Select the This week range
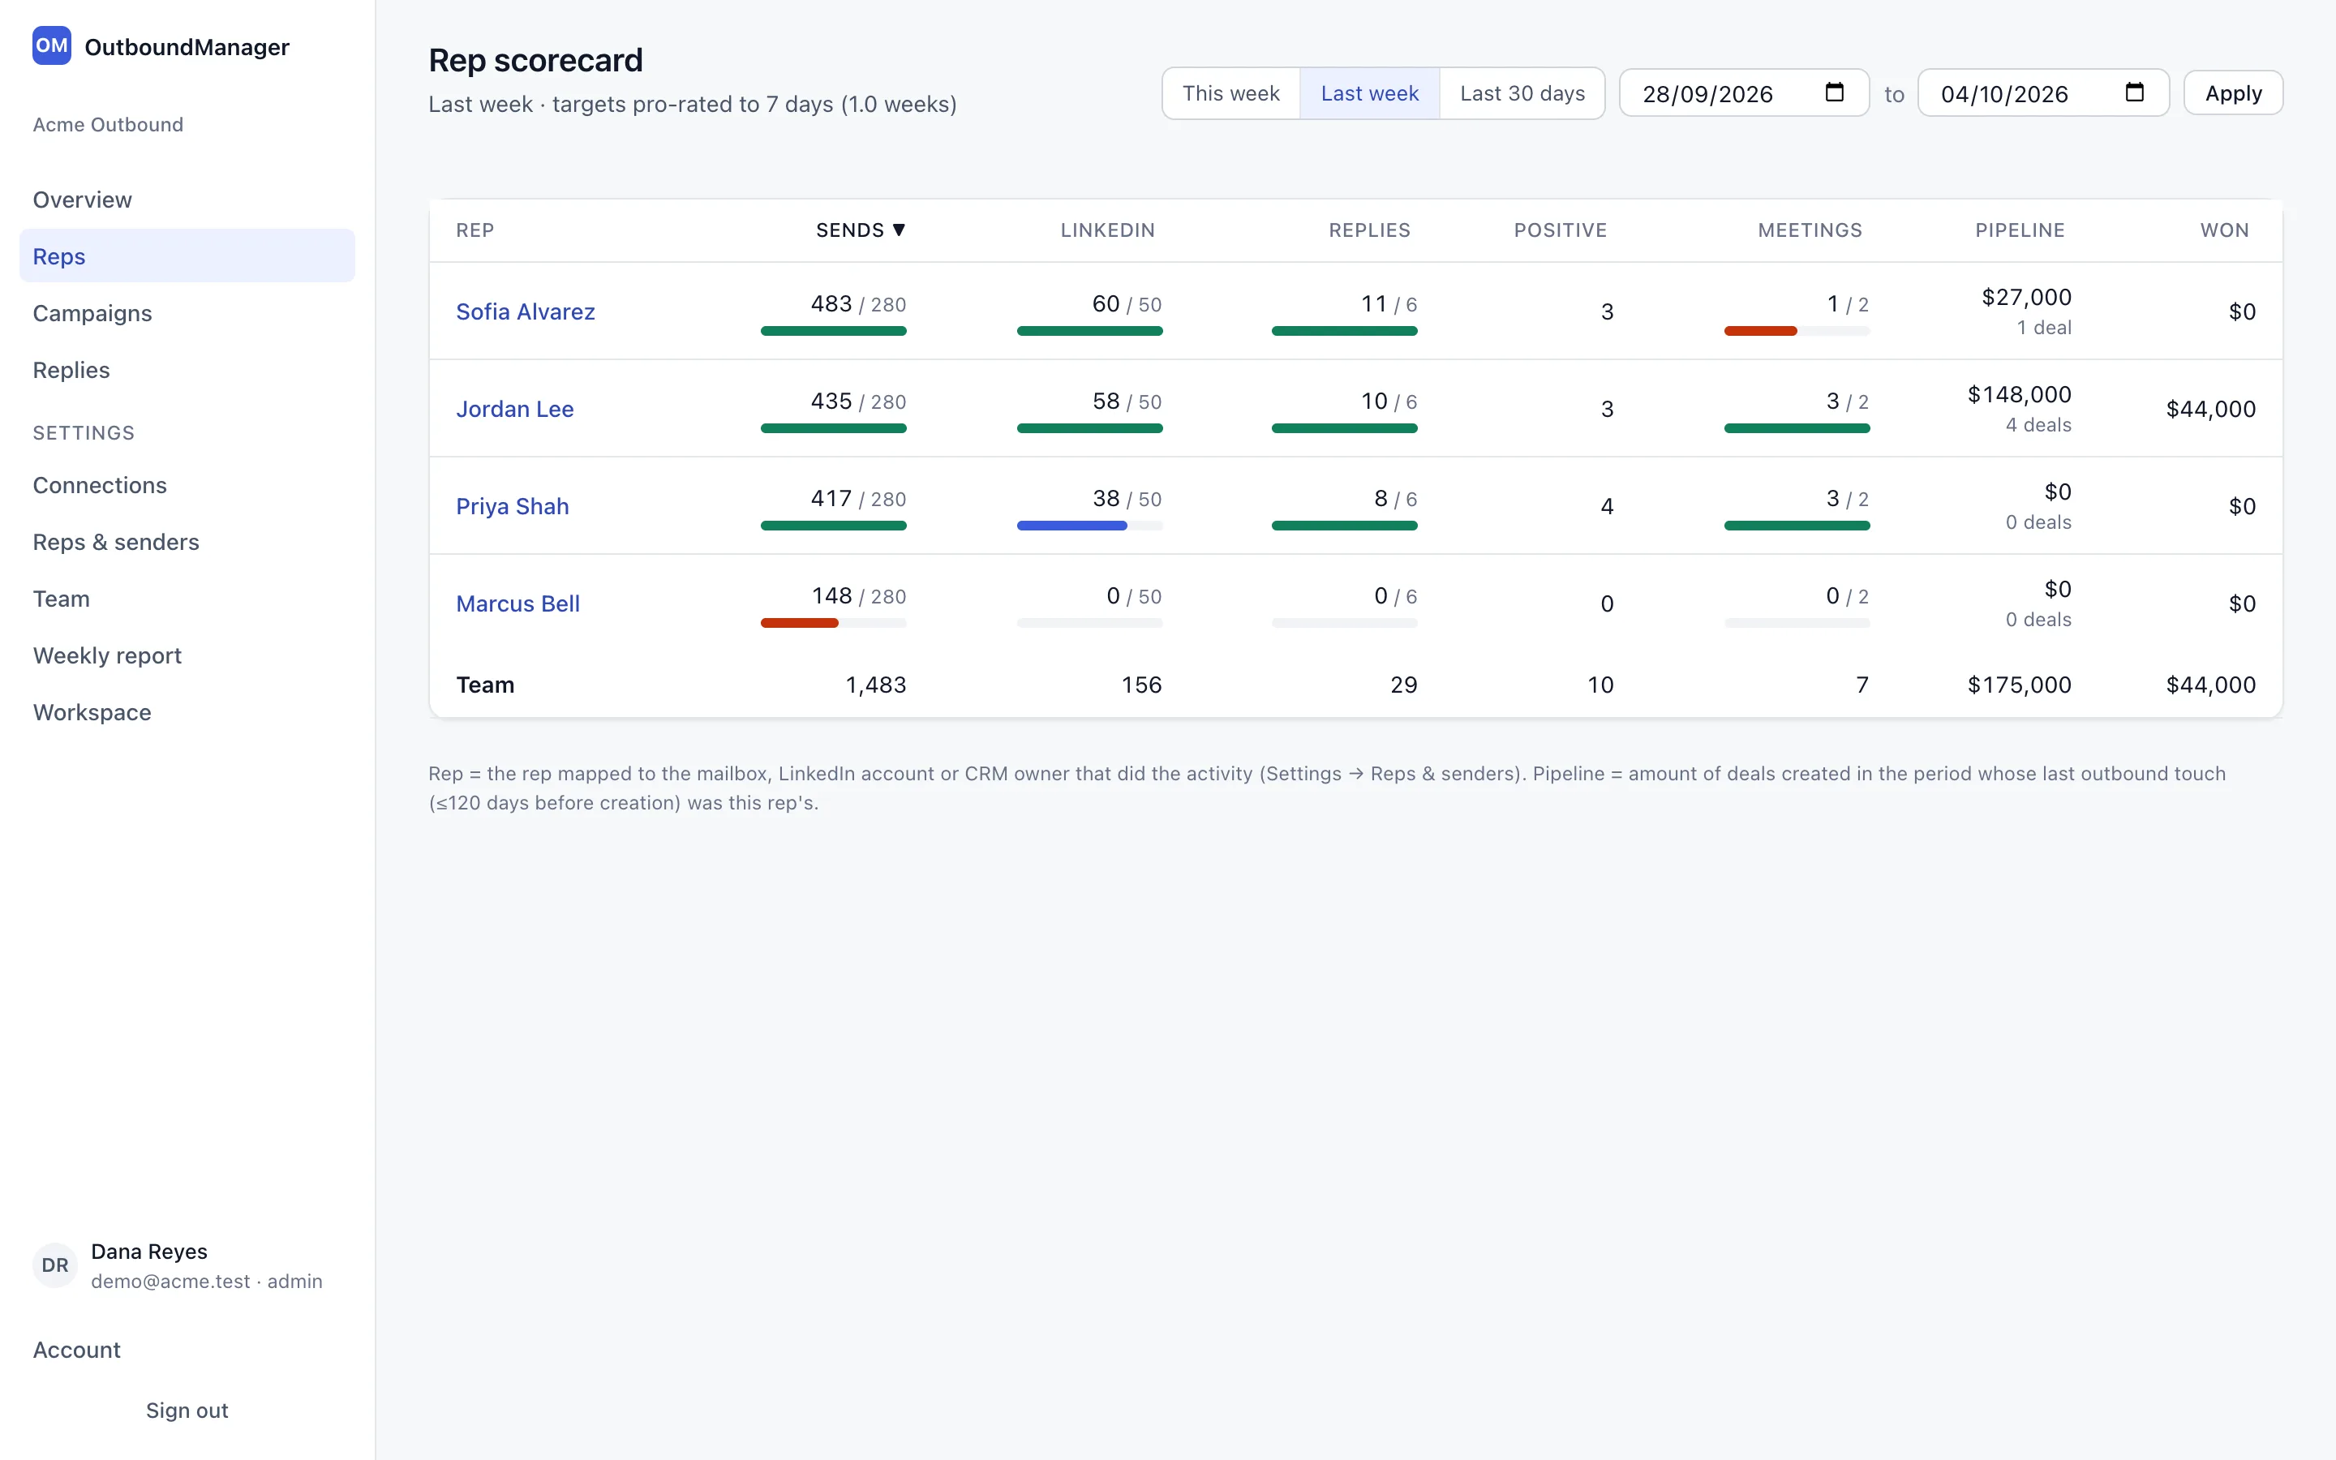The width and height of the screenshot is (2336, 1460). 1230,93
